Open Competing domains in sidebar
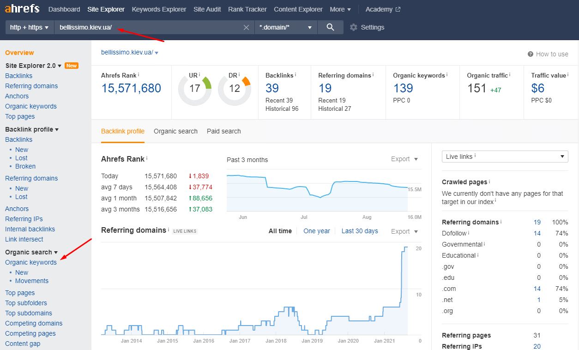 pyautogui.click(x=34, y=323)
